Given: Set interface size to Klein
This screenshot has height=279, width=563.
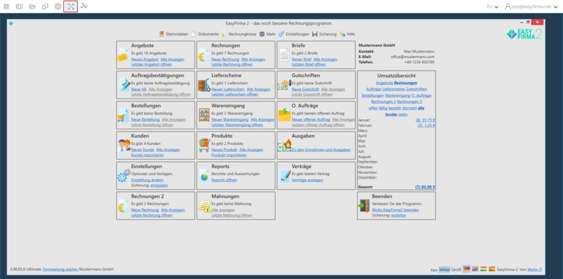Looking at the screenshot, I should (434, 270).
